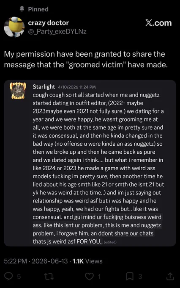Click the tweet text about permission granted

coord(86,59)
